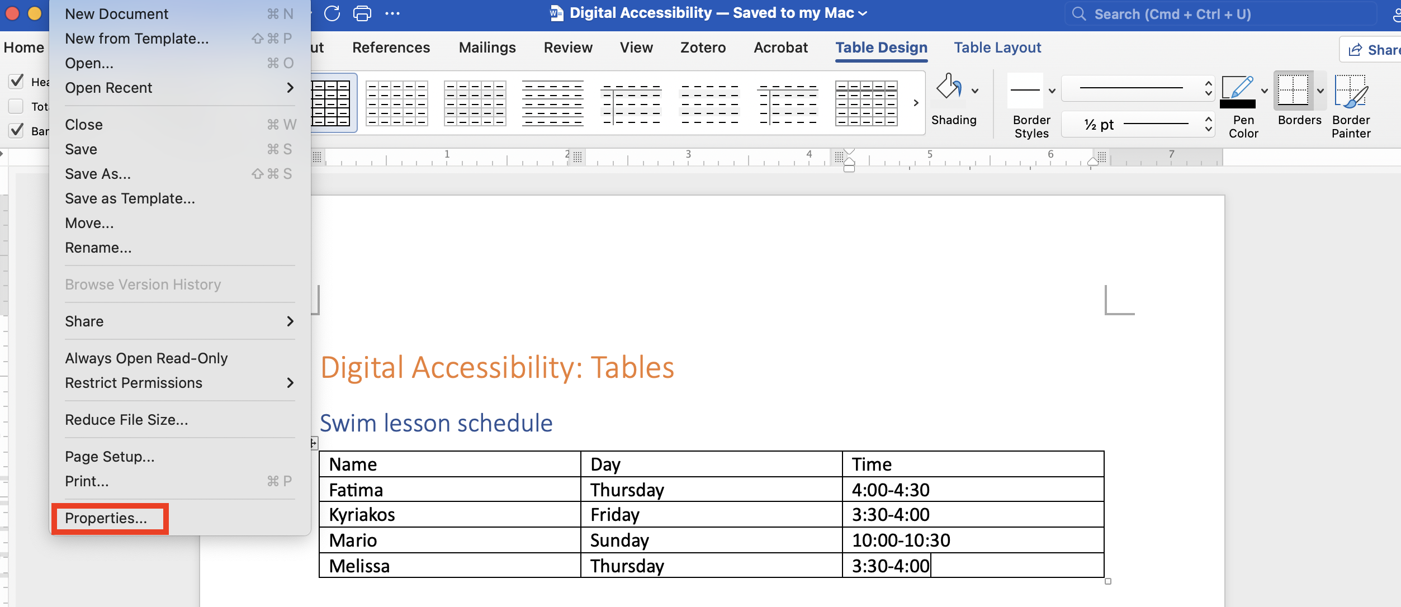Image resolution: width=1401 pixels, height=607 pixels.
Task: Switch to the Table Layout tab
Action: (x=996, y=48)
